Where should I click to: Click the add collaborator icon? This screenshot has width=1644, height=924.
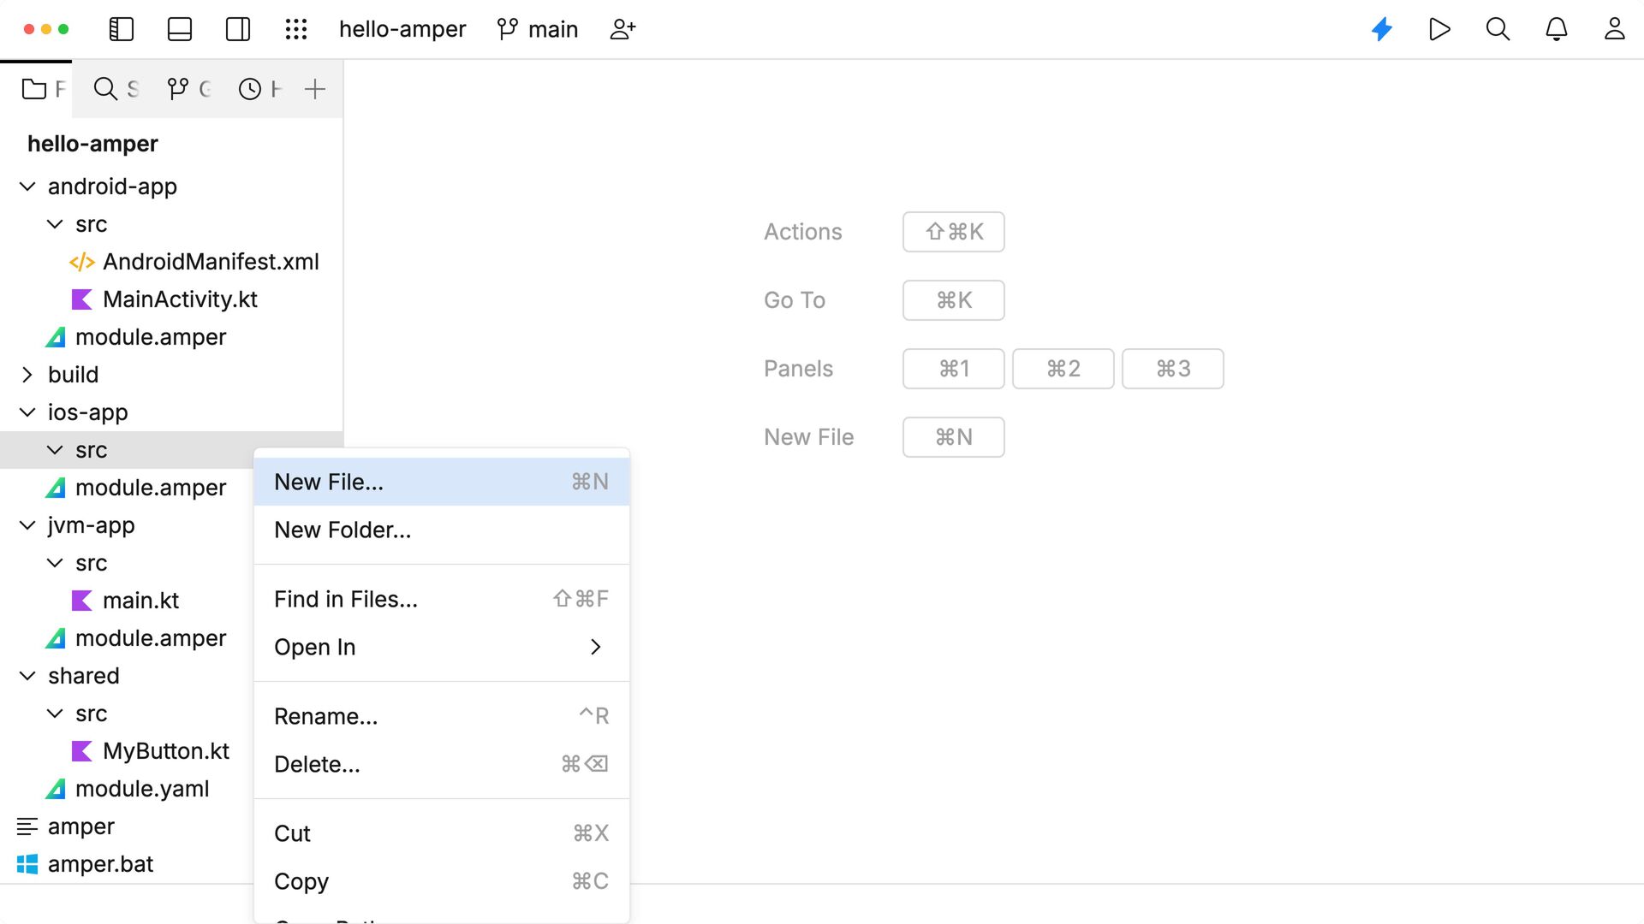[622, 29]
